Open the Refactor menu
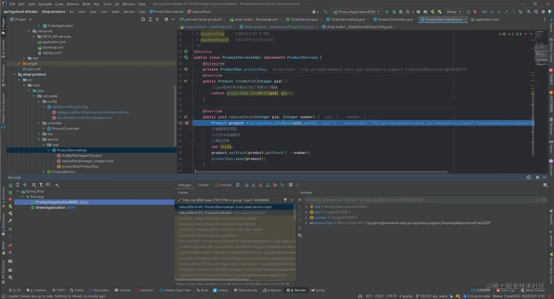Image resolution: width=554 pixels, height=299 pixels. click(73, 4)
